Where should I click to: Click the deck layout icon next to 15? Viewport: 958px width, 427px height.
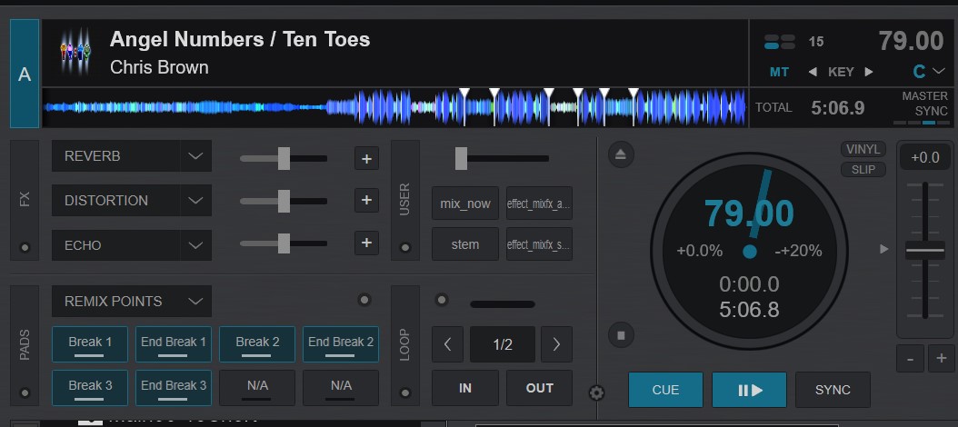point(780,42)
